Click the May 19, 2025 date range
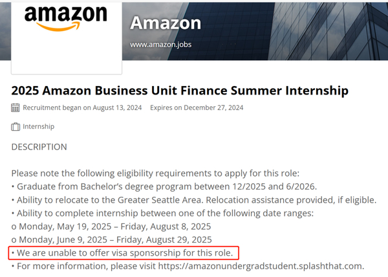 click(111, 227)
